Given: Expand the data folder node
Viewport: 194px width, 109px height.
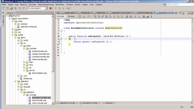Looking at the screenshot, I should coord(12,29).
